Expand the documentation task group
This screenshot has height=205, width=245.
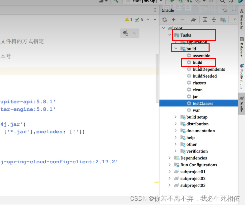175,131
